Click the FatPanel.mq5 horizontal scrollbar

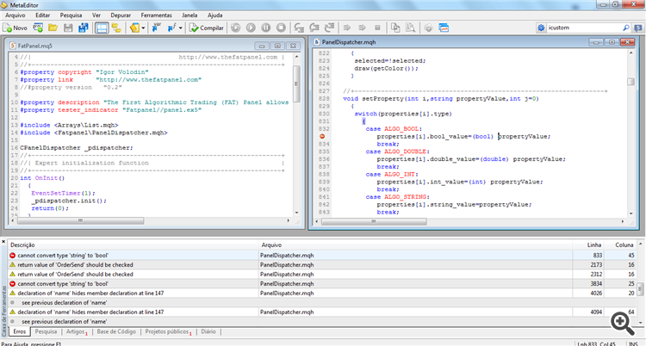[80, 221]
